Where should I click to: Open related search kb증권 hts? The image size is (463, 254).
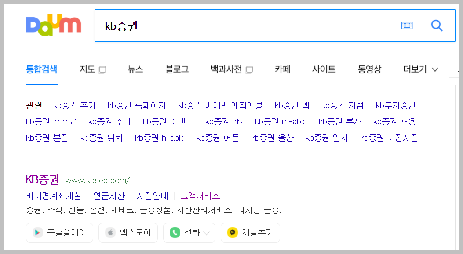pyautogui.click(x=224, y=122)
